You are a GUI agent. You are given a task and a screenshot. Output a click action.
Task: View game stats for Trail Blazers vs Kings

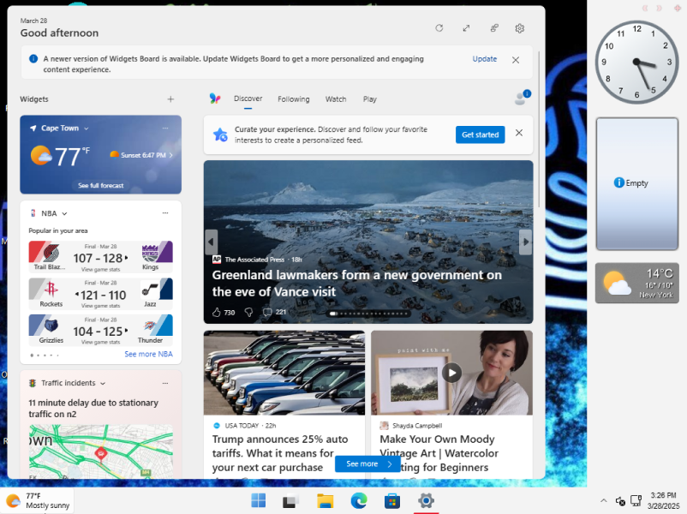tap(100, 270)
